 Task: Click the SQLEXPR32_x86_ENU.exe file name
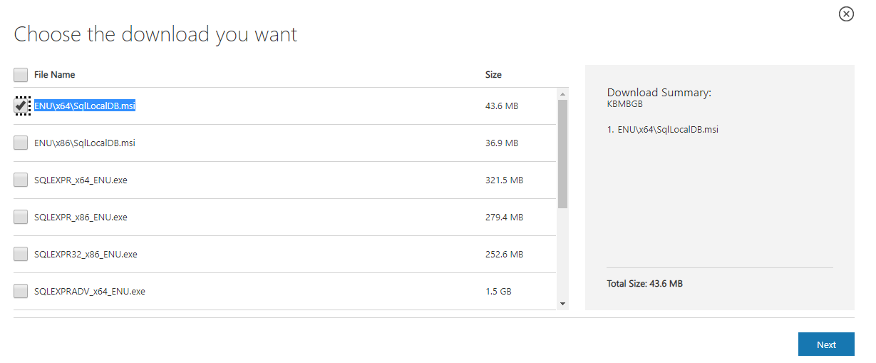pyautogui.click(x=86, y=255)
